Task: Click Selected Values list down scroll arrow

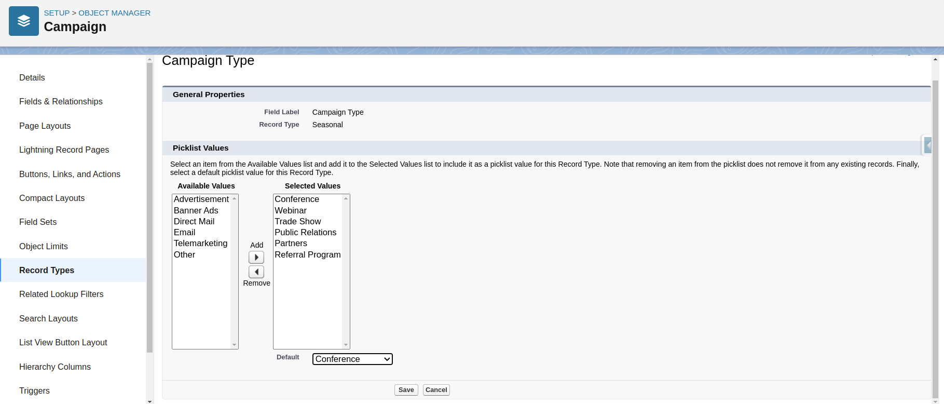Action: point(346,345)
